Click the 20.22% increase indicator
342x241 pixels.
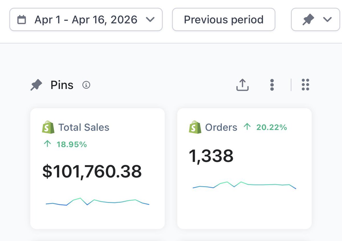click(265, 127)
